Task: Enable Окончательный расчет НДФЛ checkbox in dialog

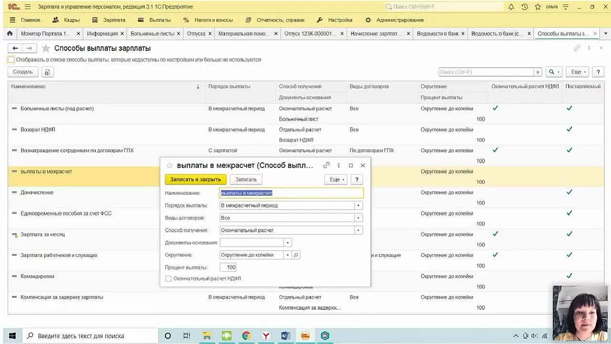Action: [x=169, y=279]
